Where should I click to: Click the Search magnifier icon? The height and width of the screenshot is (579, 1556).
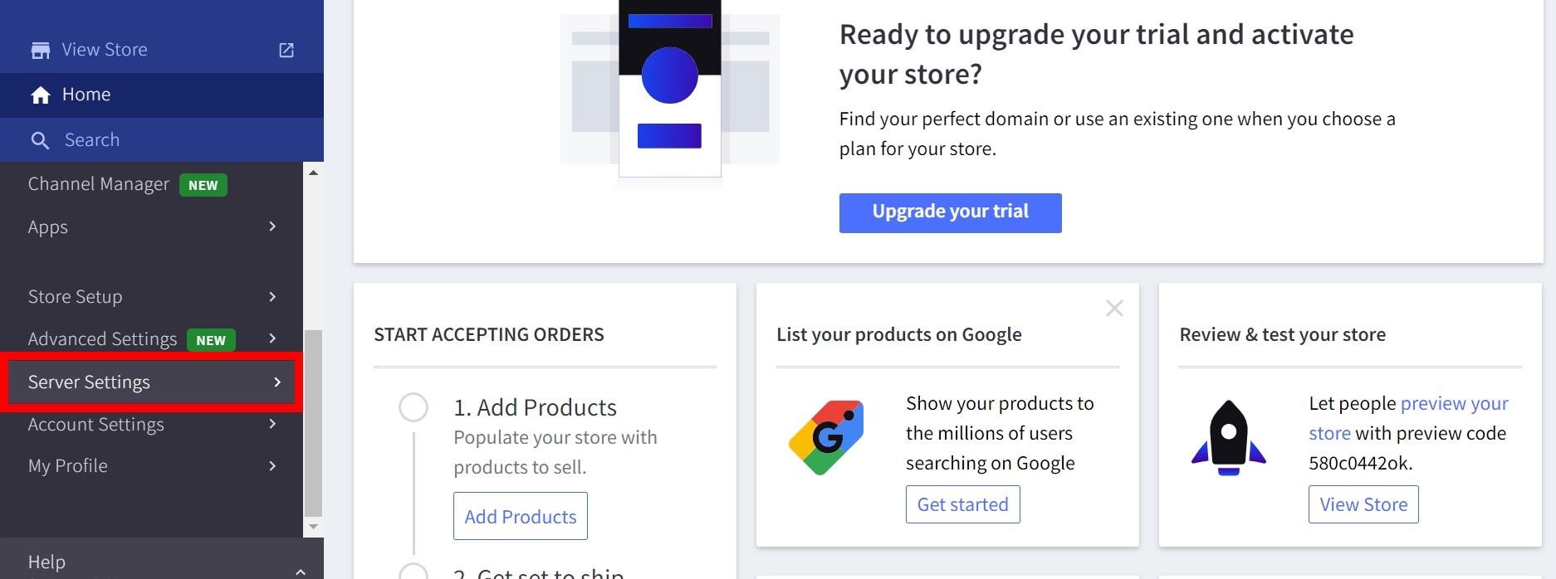[x=40, y=140]
